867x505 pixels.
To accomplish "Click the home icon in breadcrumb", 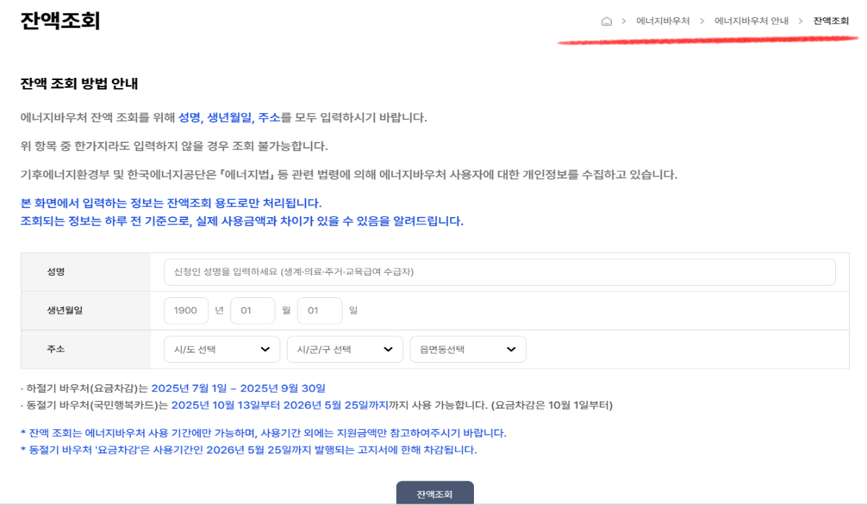I will (606, 21).
